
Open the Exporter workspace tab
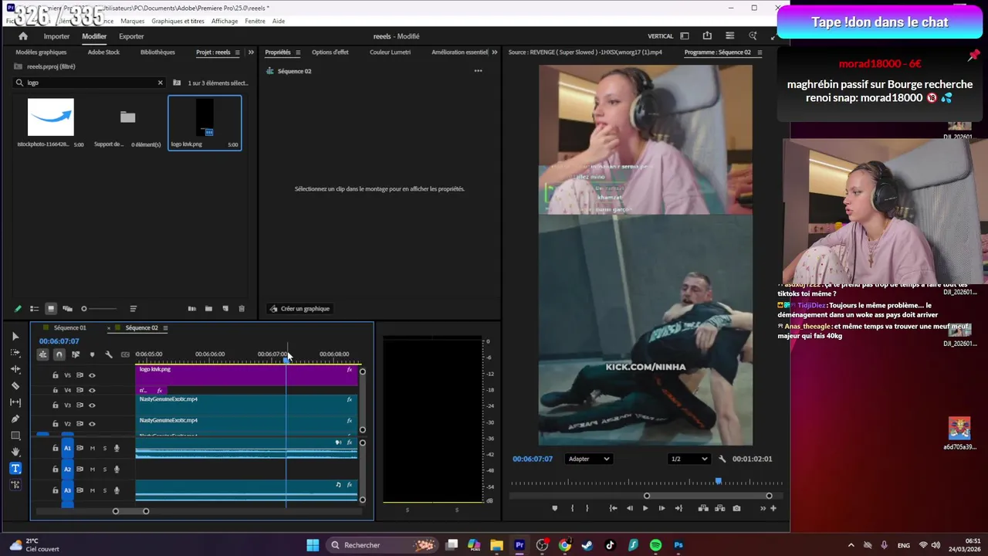(131, 36)
